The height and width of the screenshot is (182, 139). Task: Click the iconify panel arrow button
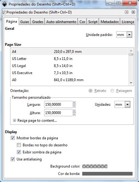tap(126, 12)
